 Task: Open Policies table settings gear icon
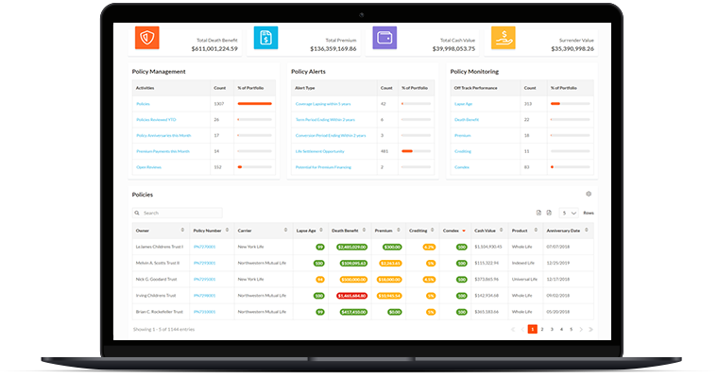(x=590, y=194)
